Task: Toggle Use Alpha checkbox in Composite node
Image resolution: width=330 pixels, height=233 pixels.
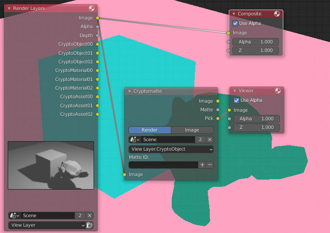Action: click(235, 23)
